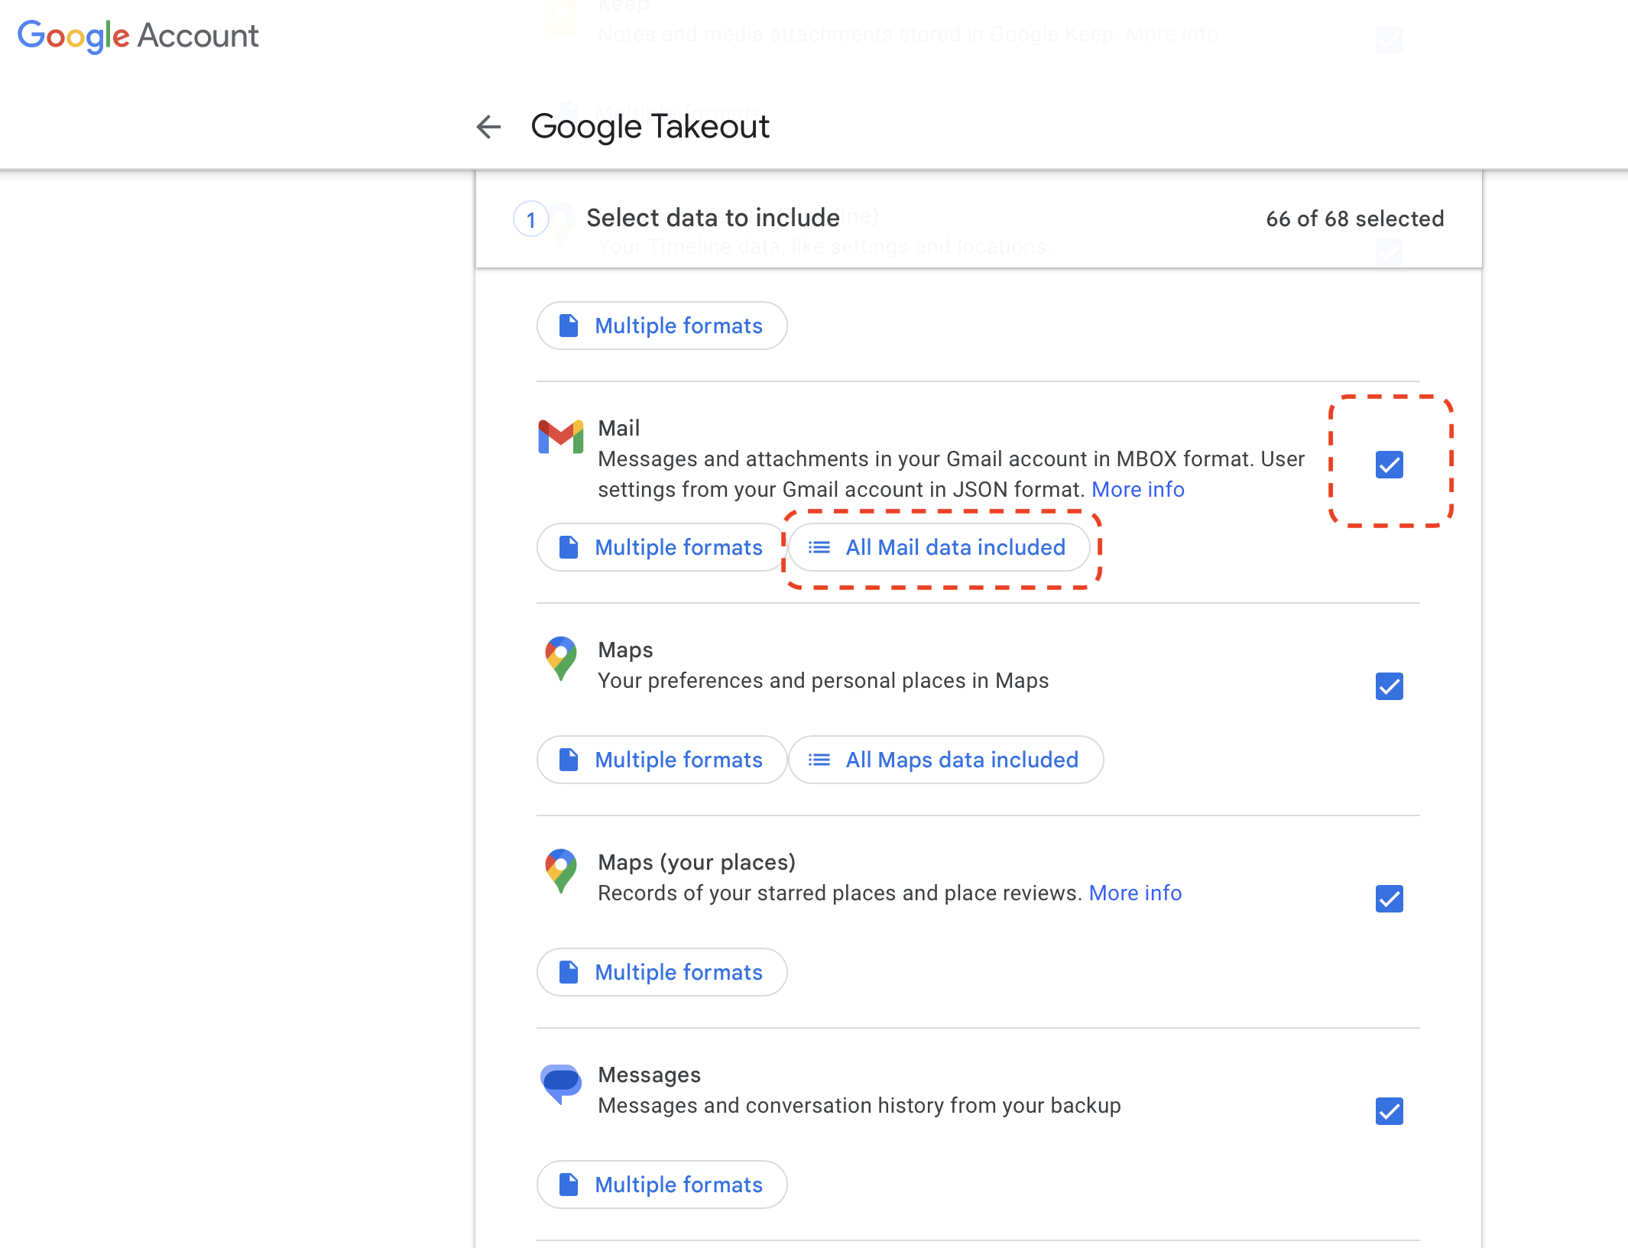Open Multiple formats for Mail
The image size is (1628, 1248).
click(662, 547)
